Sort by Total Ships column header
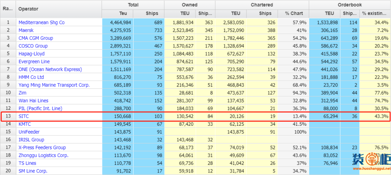Screen dimensions: 391x175 click(149, 13)
